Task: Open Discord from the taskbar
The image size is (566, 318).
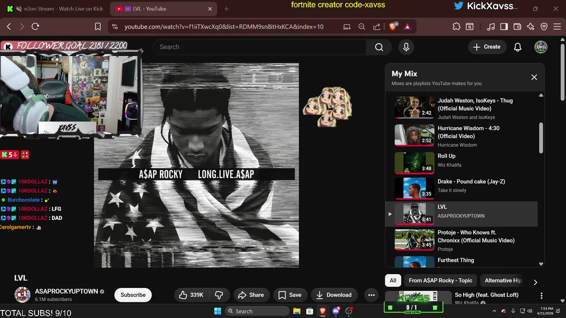Action: (336, 311)
